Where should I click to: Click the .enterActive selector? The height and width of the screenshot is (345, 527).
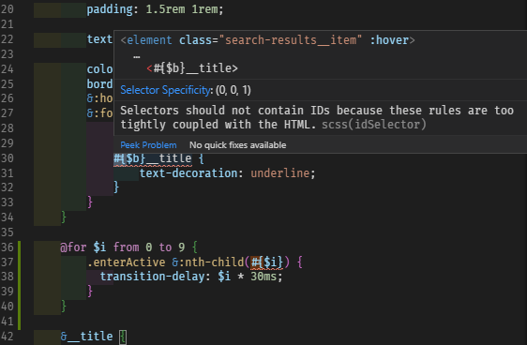click(126, 262)
